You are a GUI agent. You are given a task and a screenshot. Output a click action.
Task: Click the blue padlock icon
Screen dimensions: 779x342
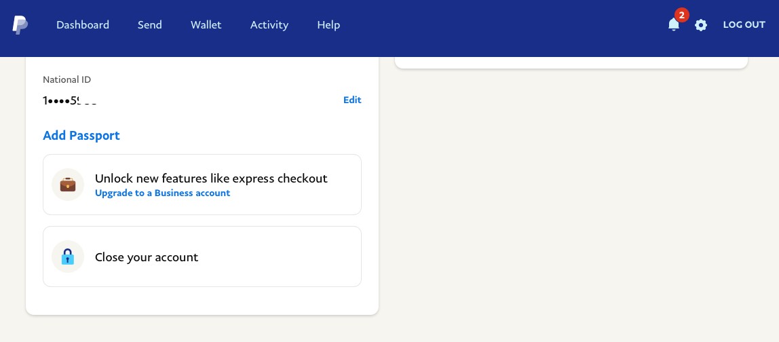68,256
